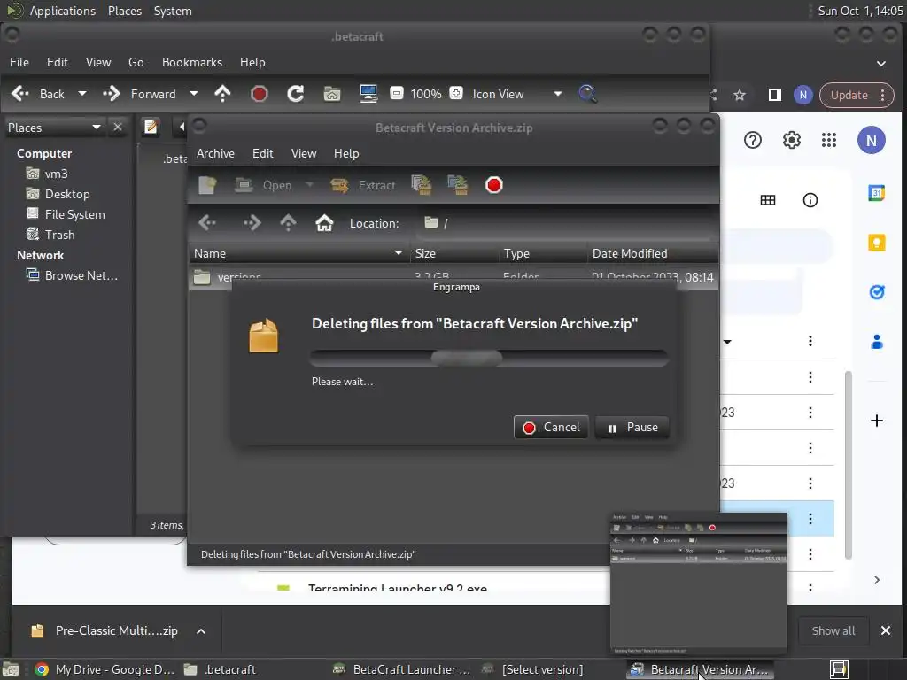The image size is (907, 680).
Task: Click the red Stop loading icon in file manager
Action: tap(260, 94)
